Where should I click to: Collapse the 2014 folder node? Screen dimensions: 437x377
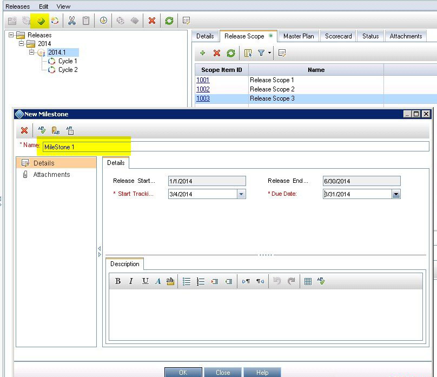[x=21, y=43]
